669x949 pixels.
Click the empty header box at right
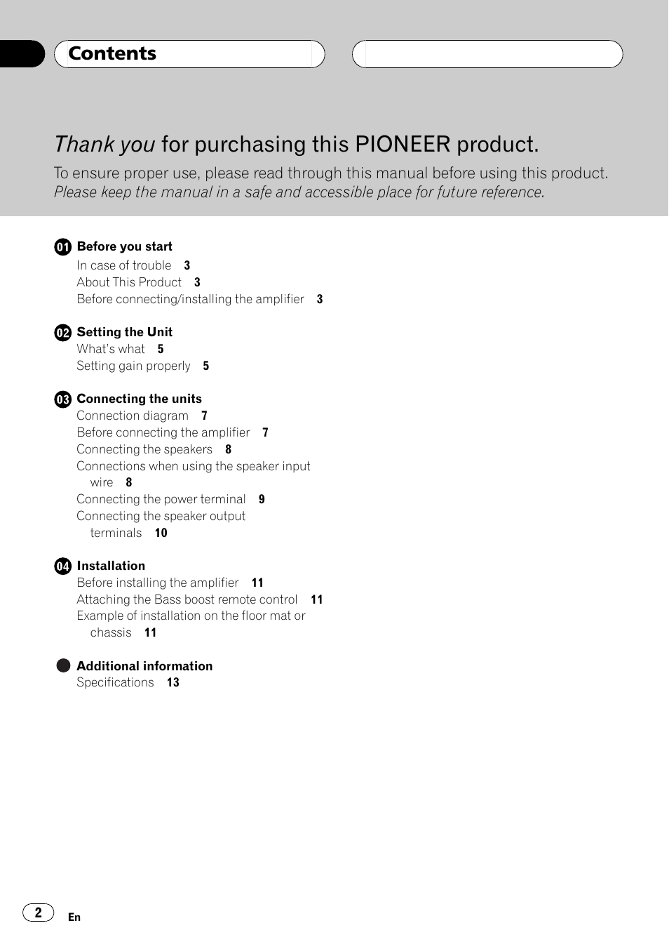tap(487, 54)
